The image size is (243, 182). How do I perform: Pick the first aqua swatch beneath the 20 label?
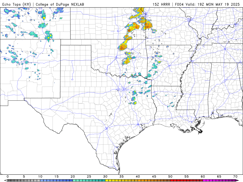click(74, 180)
